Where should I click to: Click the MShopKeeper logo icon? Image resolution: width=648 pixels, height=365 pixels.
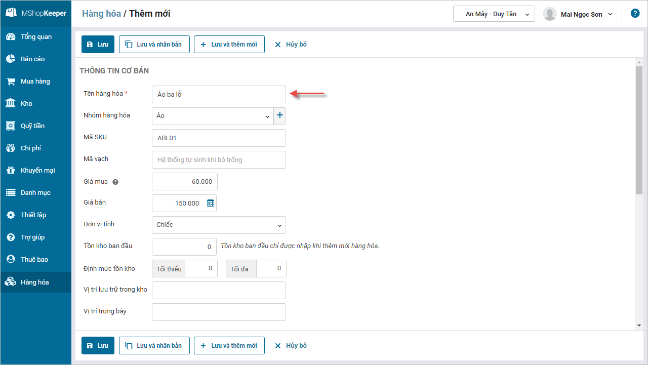coord(11,13)
